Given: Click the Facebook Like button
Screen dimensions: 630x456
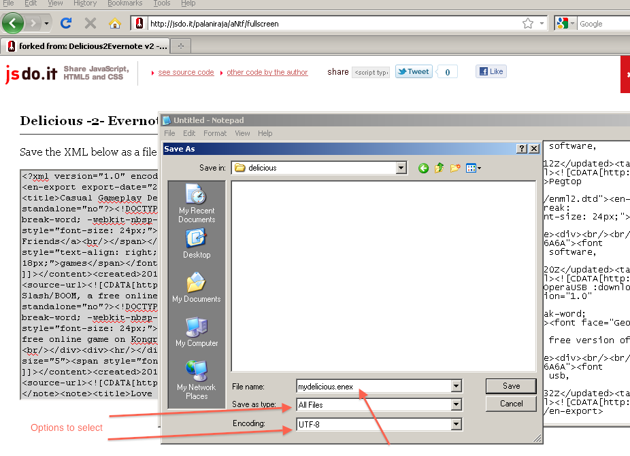Looking at the screenshot, I should pos(491,71).
